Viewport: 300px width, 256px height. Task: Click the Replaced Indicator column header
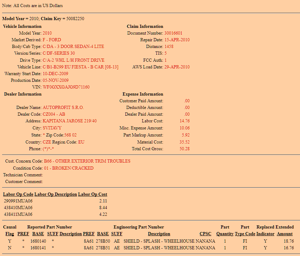point(265,234)
